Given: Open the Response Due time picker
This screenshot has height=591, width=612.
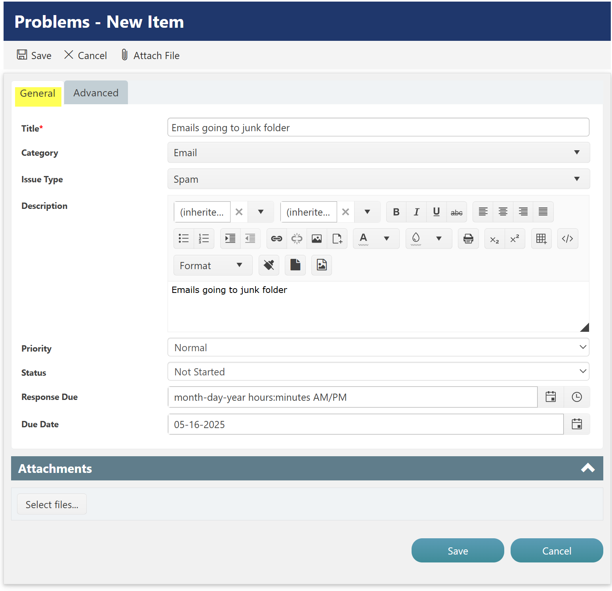Looking at the screenshot, I should point(577,397).
